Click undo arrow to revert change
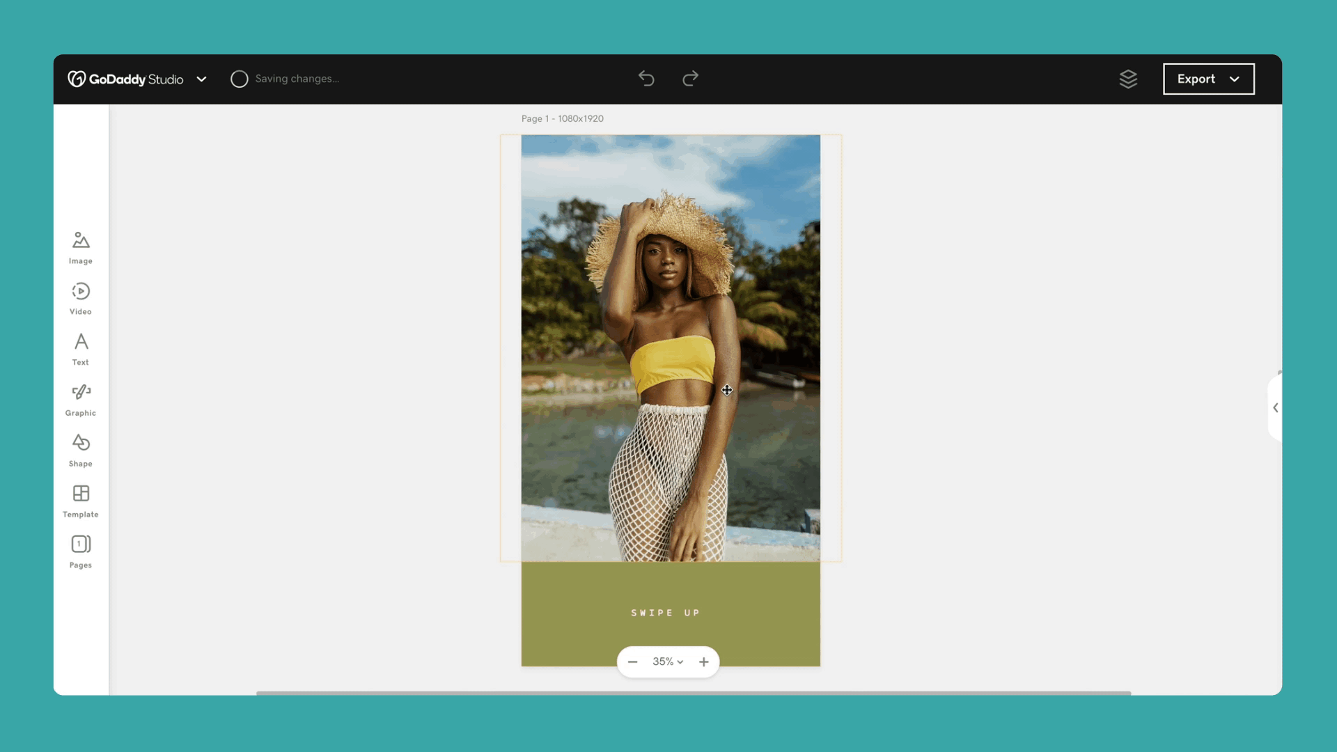This screenshot has height=752, width=1337. pyautogui.click(x=646, y=78)
